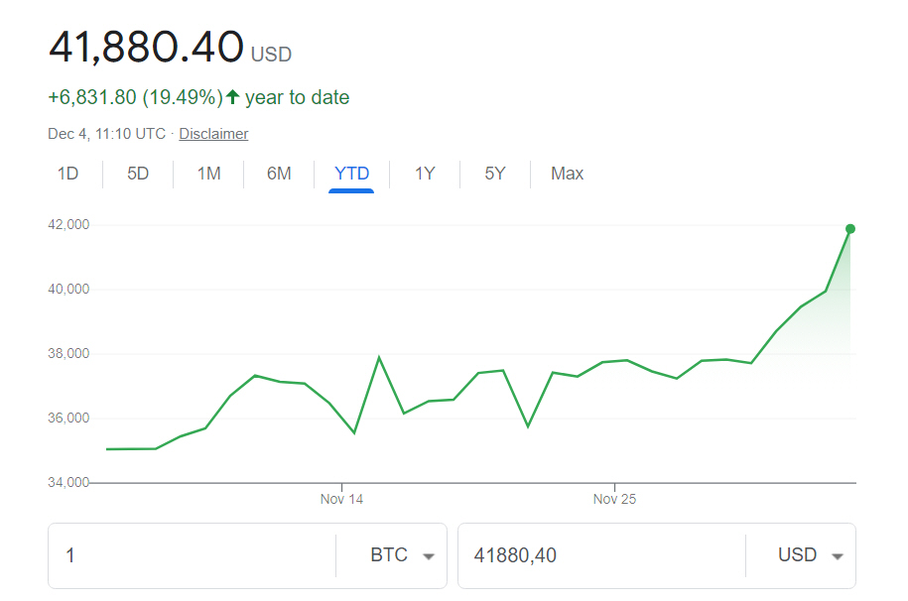Click the +6,831.80 (19.49%) change text

tap(135, 97)
